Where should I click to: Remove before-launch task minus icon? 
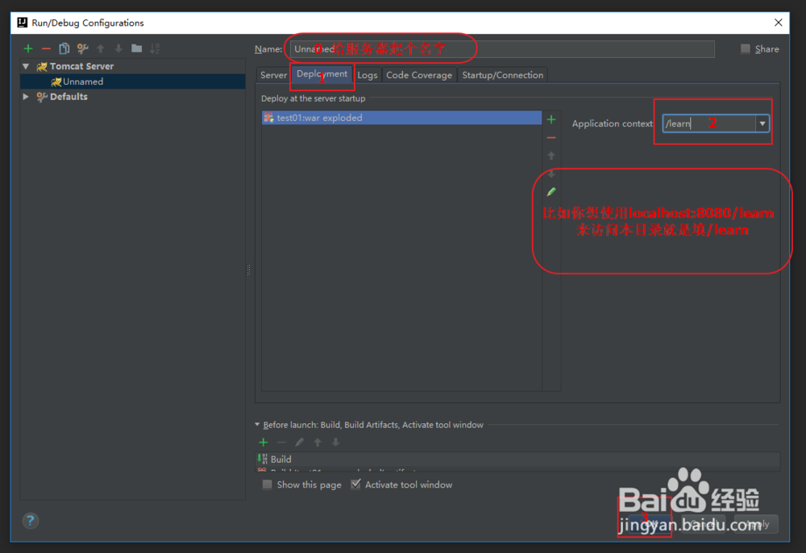click(281, 442)
